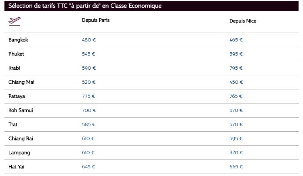Click the Phuket price from Paris 545 €

click(x=89, y=54)
